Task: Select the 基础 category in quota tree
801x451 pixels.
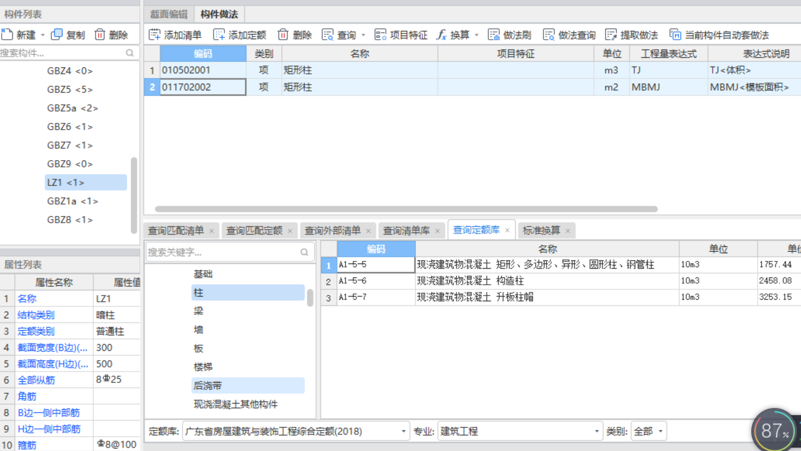Action: tap(203, 274)
